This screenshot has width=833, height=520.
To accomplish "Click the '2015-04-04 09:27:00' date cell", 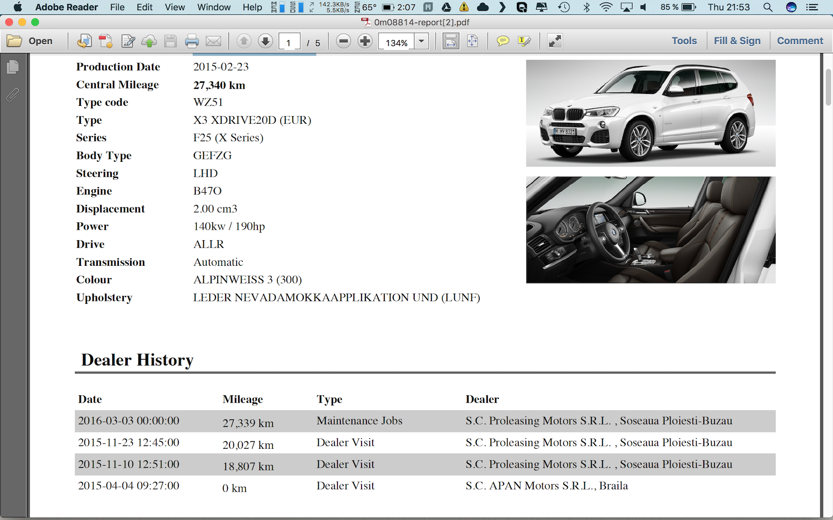I will tap(129, 486).
